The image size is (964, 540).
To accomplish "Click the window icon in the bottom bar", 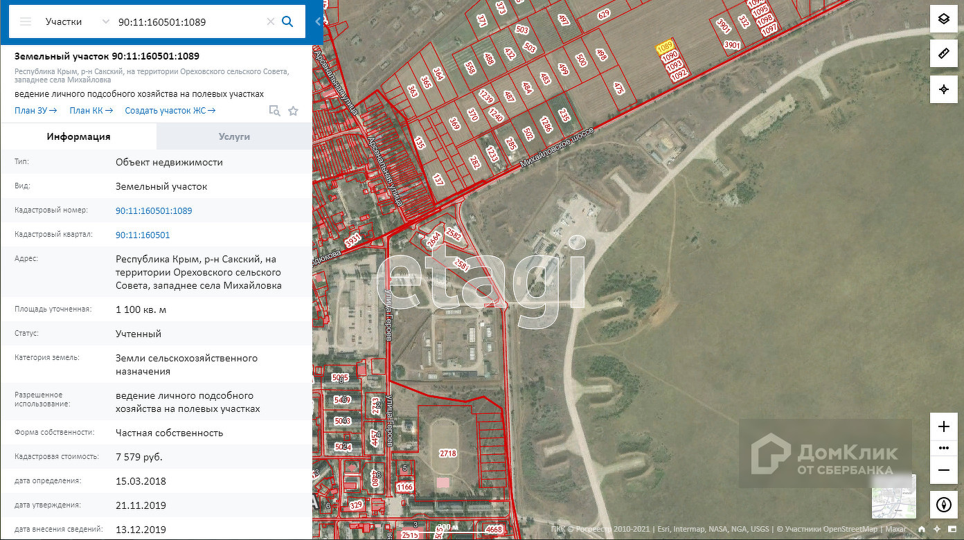I will click(952, 530).
